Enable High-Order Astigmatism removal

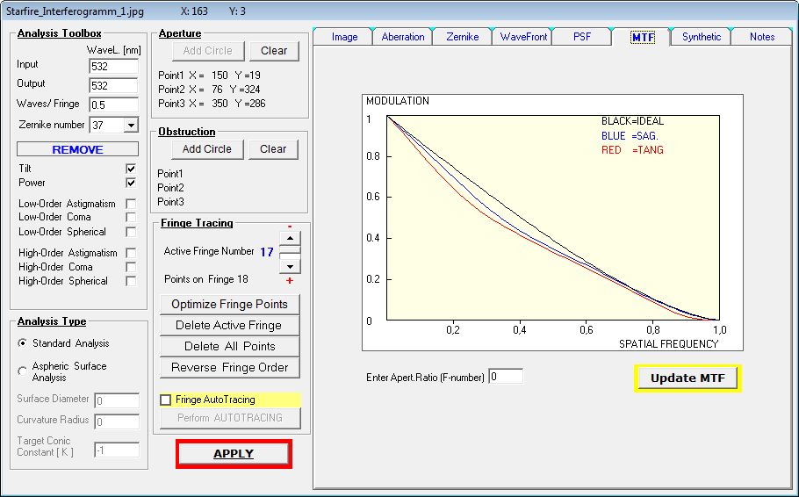131,253
